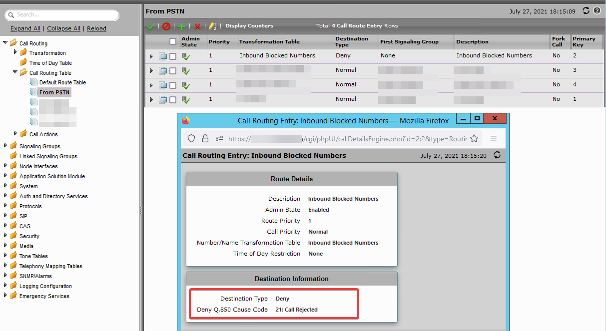
Task: Check the last route entry's checkbox
Action: [x=172, y=99]
